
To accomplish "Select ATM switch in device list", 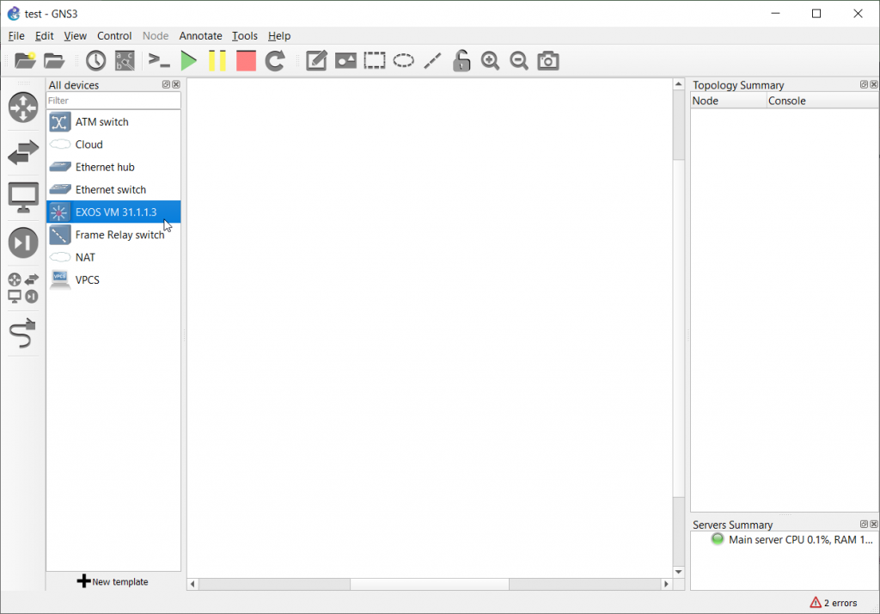I will [x=113, y=122].
